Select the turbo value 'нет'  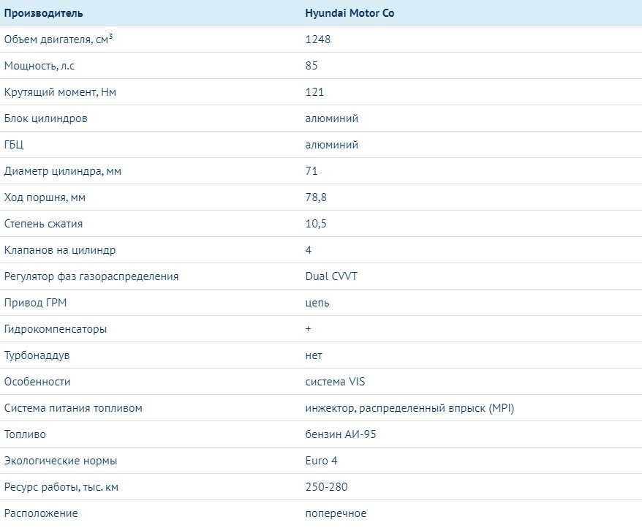pyautogui.click(x=314, y=355)
